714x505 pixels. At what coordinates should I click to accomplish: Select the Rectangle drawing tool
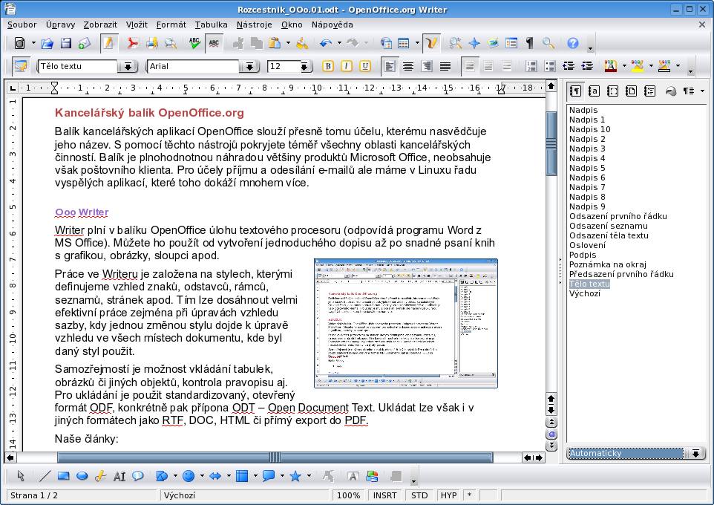tap(63, 476)
